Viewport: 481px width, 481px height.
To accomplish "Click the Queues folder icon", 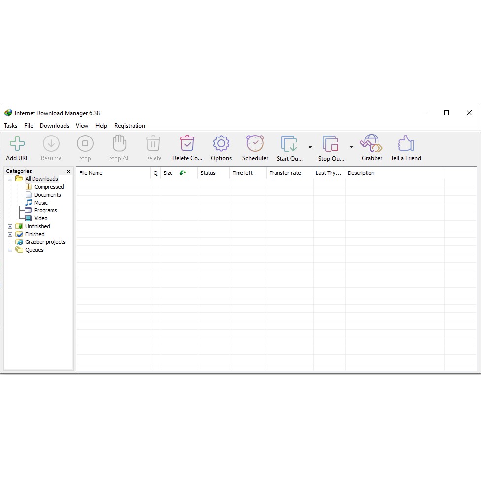I will point(19,250).
